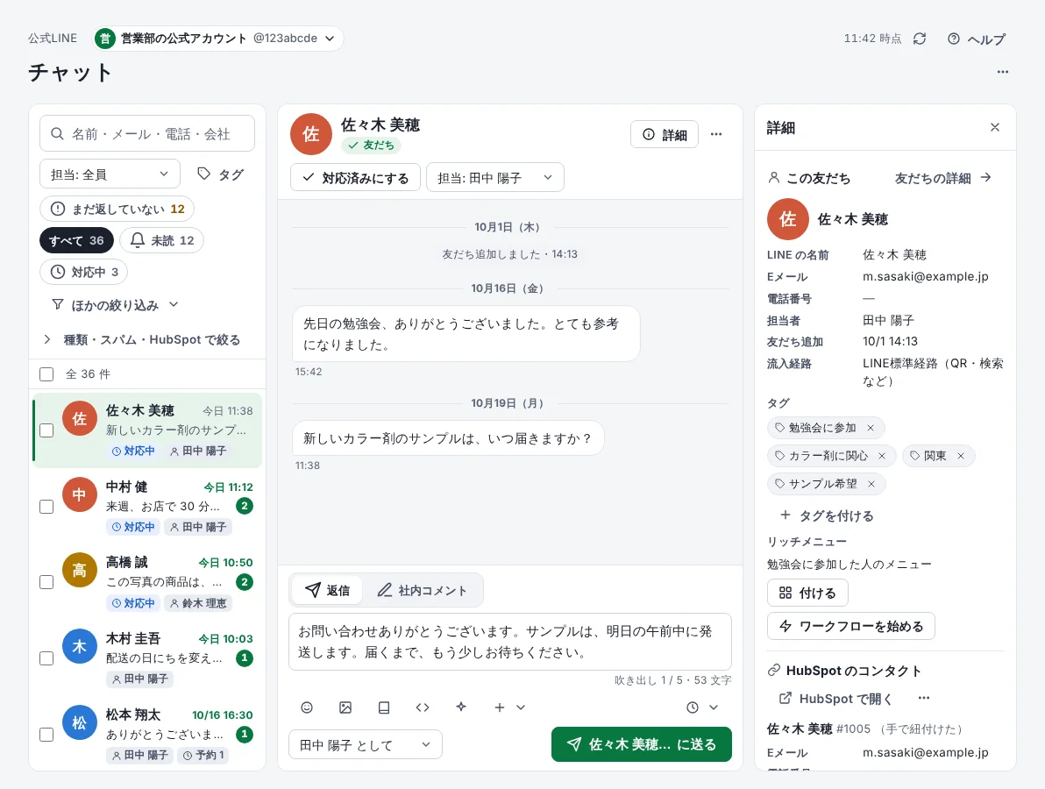Show 未読 12 chats
Viewport: 1045px width, 789px height.
[162, 240]
